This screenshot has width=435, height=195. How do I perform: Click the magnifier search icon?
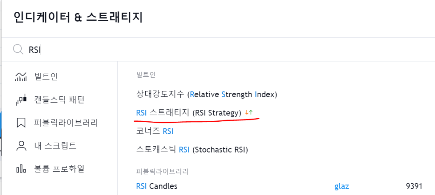point(18,50)
